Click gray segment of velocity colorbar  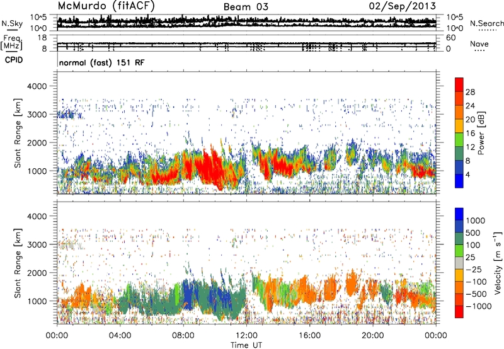pos(459,263)
